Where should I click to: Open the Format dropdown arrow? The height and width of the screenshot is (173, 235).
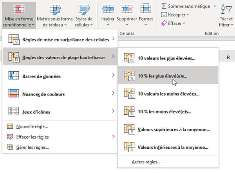pos(146,25)
